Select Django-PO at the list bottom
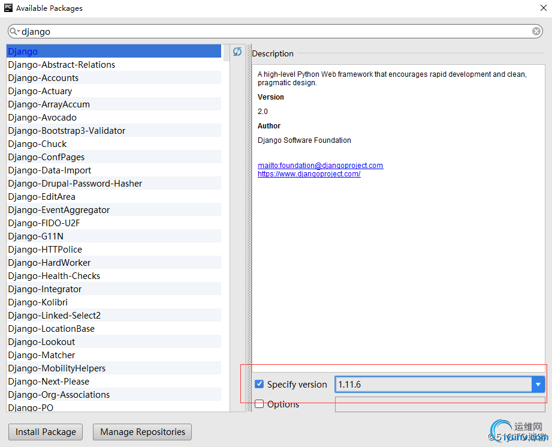The width and height of the screenshot is (552, 447). click(114, 407)
